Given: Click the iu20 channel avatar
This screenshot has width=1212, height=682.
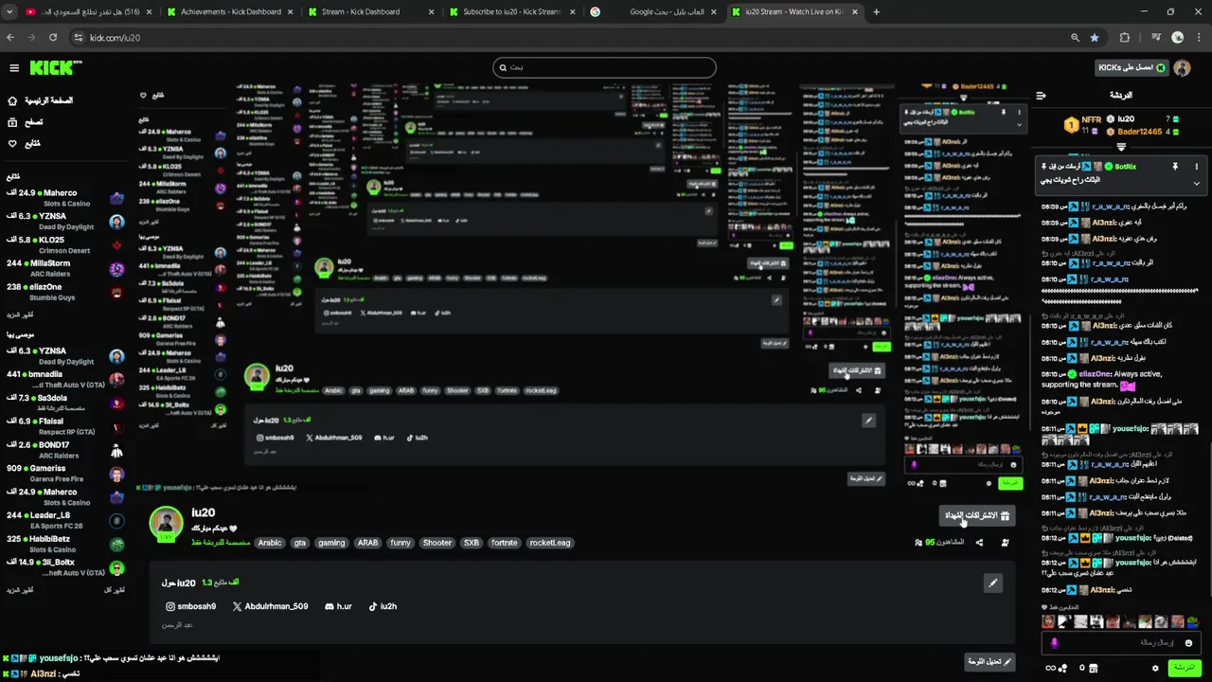Looking at the screenshot, I should [x=167, y=524].
